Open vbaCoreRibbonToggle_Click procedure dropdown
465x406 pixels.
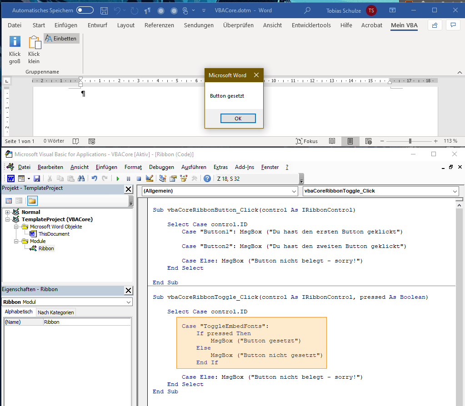pyautogui.click(x=381, y=191)
